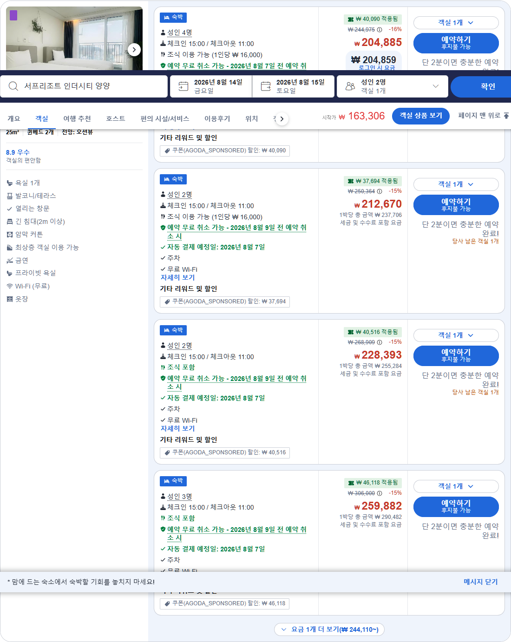Click 성인 2명 in ₩212,670 offer
The width and height of the screenshot is (511, 642).
point(179,195)
